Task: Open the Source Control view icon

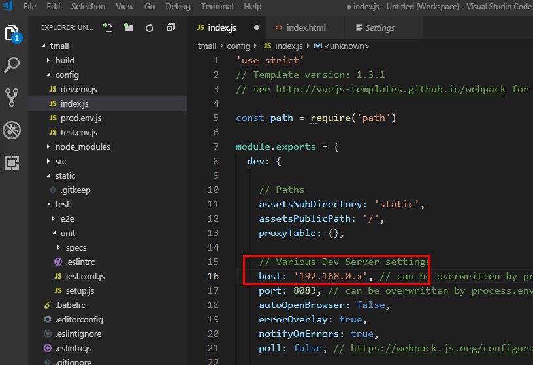Action: coord(12,97)
